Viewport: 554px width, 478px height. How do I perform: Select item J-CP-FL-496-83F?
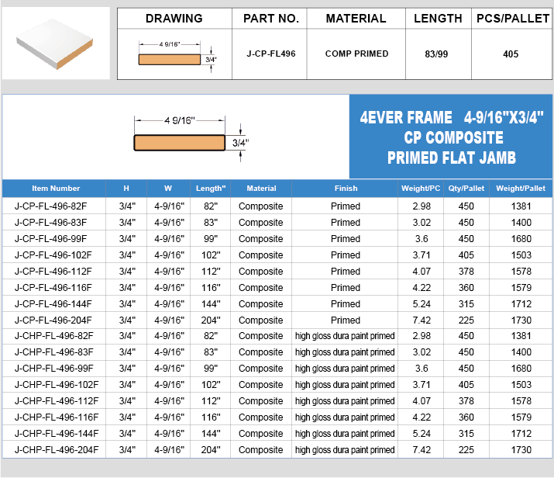pyautogui.click(x=50, y=223)
